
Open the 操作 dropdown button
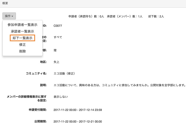pos(9,16)
